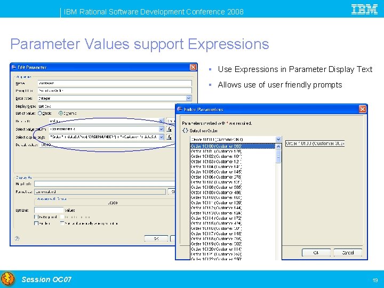Select Order 10118 in the list
384x288 pixels.
(233, 238)
